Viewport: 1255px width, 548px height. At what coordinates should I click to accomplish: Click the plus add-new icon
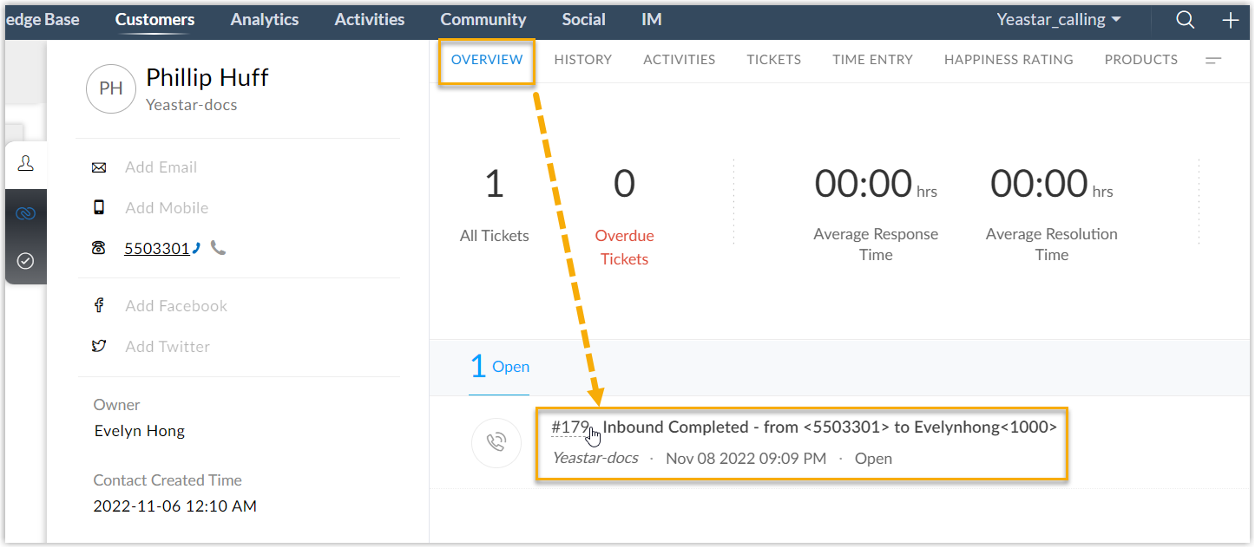[x=1230, y=20]
